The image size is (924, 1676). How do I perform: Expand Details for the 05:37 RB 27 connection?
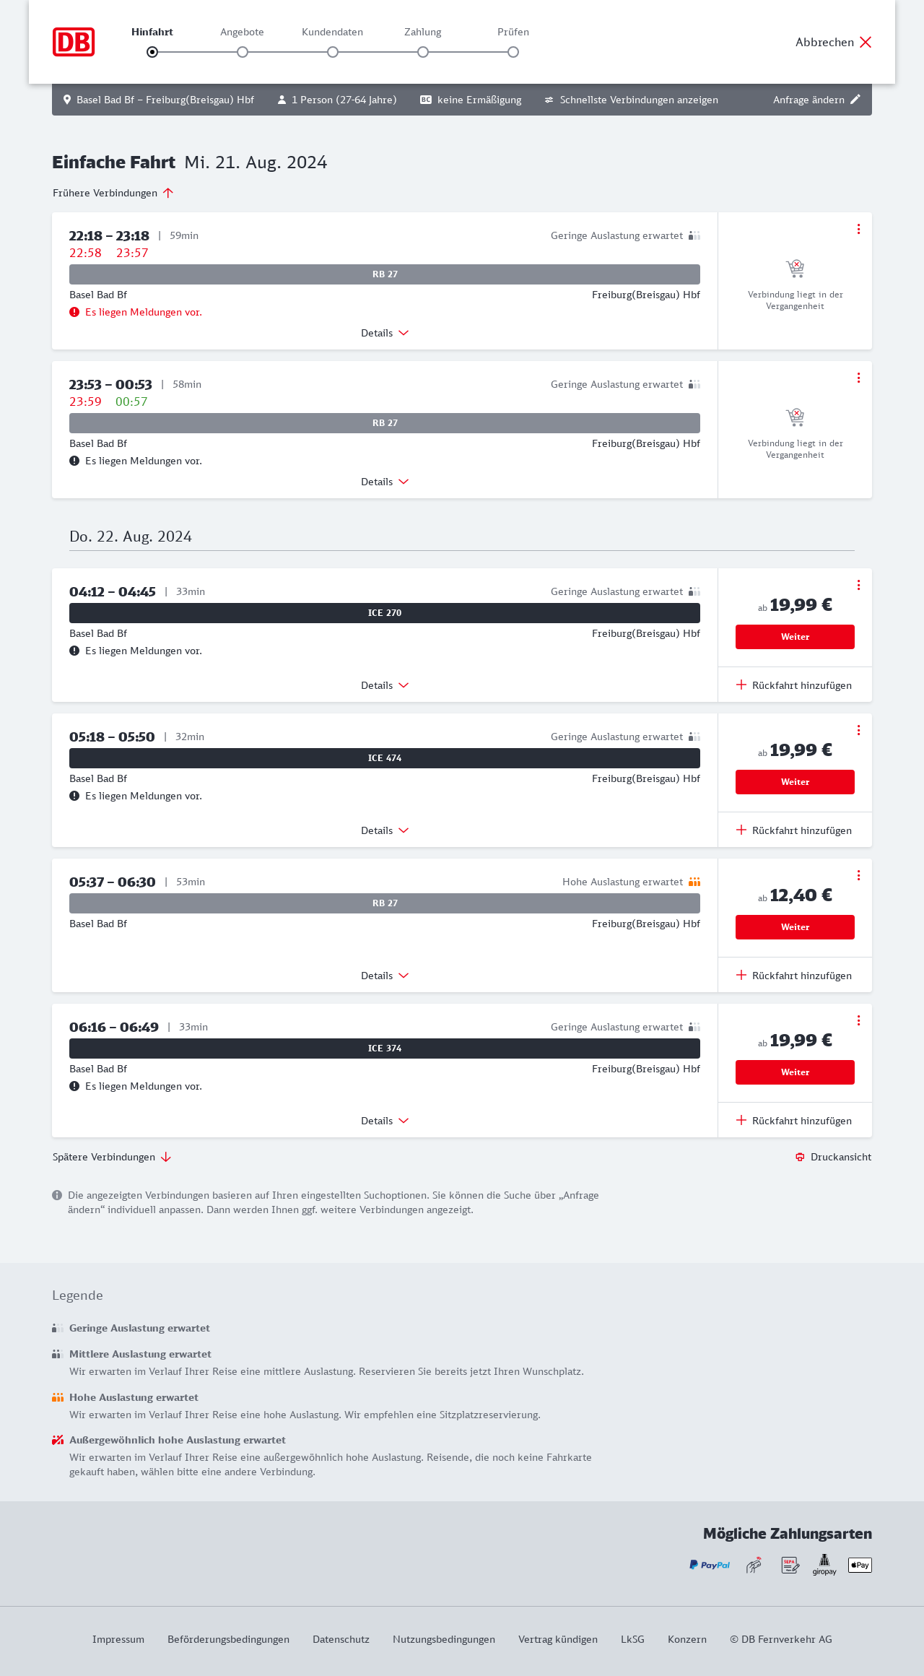point(385,976)
